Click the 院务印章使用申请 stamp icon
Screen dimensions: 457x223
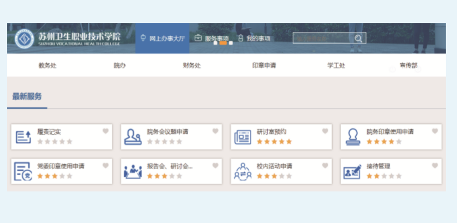click(x=353, y=137)
